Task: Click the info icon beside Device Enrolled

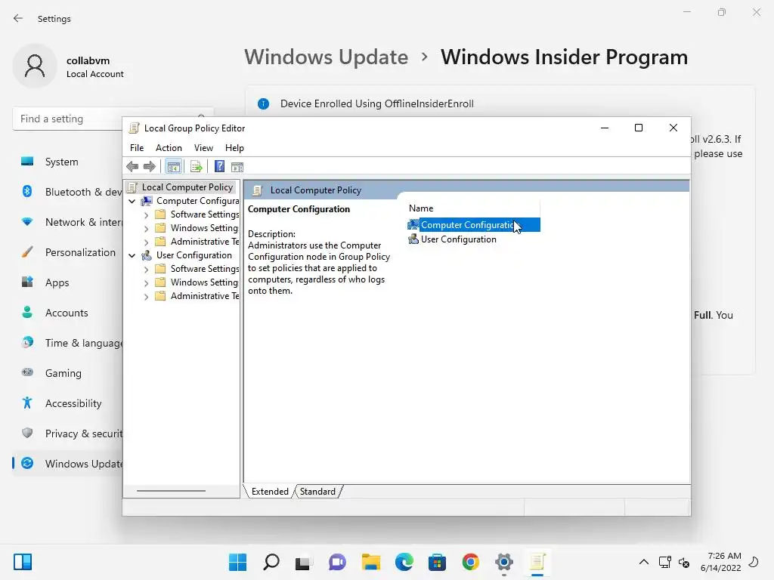Action: point(264,103)
